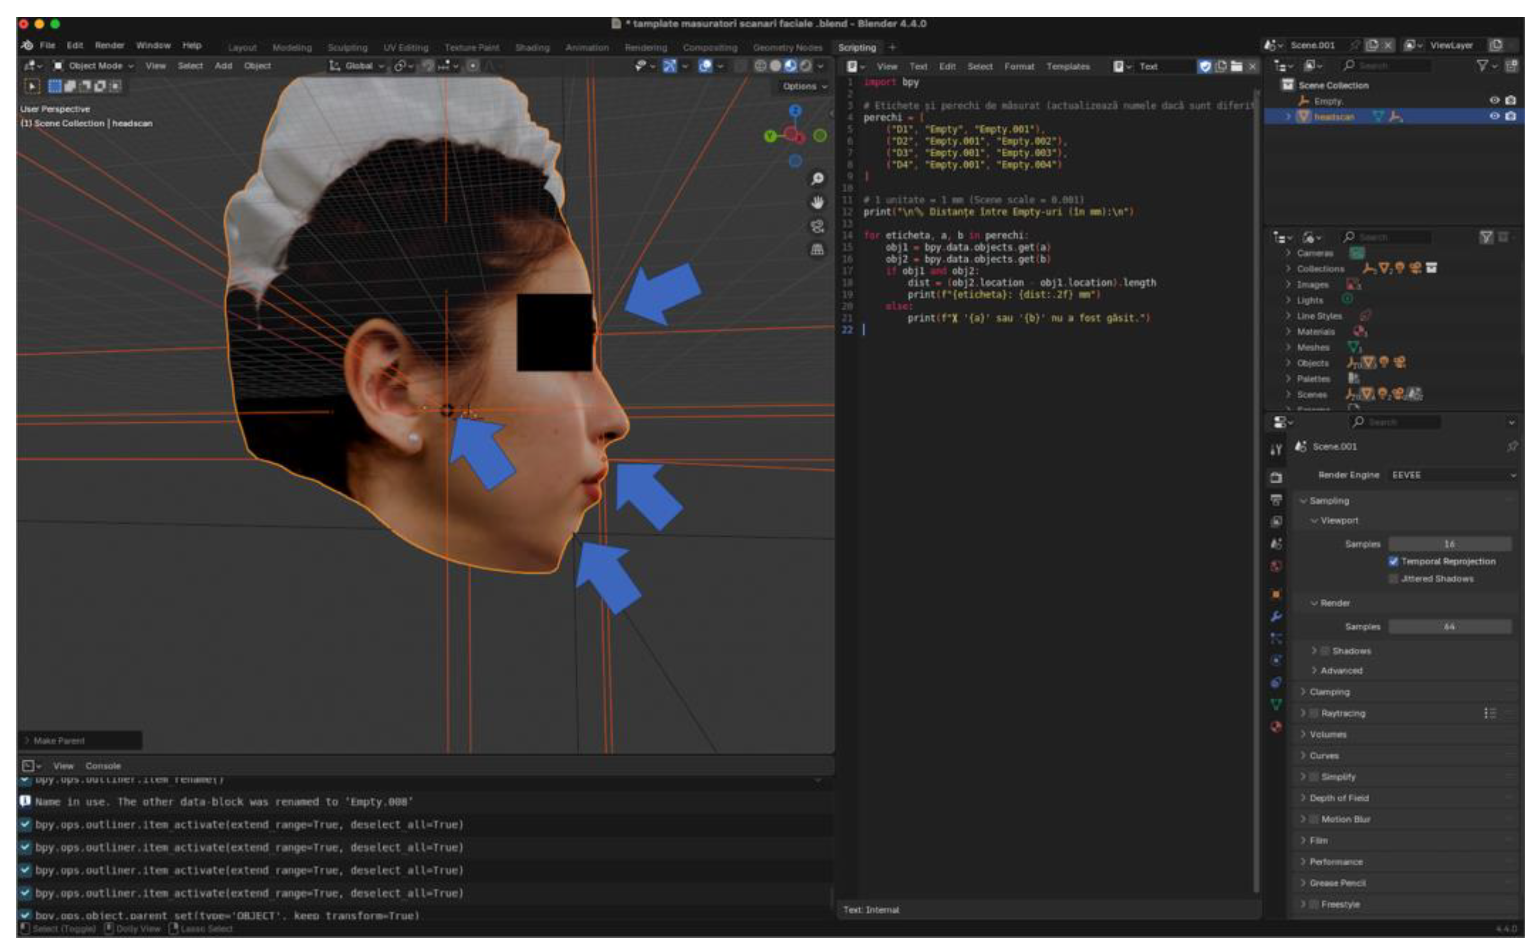The width and height of the screenshot is (1538, 950).
Task: Select the headscan object in outliner
Action: [1334, 117]
